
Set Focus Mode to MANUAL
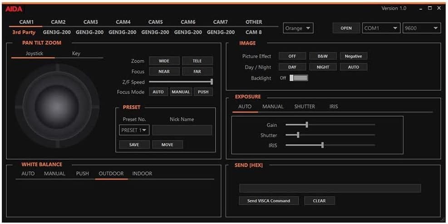pyautogui.click(x=181, y=92)
